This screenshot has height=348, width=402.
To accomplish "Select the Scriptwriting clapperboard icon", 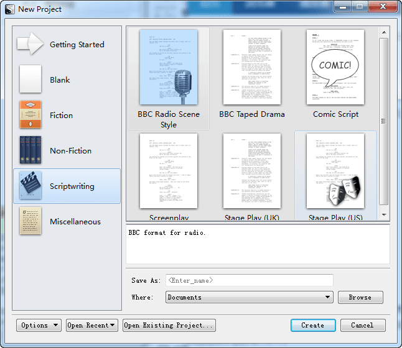I will 30,186.
